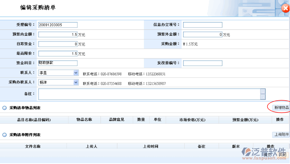Click the circle icon beside 采购清单物品列表
The width and height of the screenshot is (290, 164).
pos(4,108)
